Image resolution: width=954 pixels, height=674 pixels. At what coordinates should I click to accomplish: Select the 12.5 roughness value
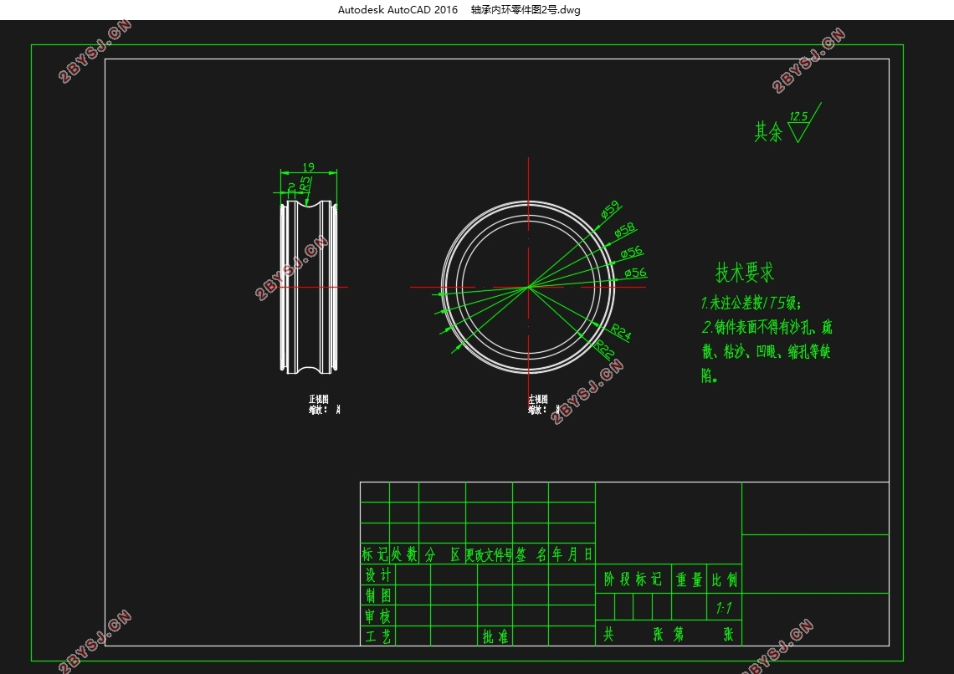tap(799, 116)
